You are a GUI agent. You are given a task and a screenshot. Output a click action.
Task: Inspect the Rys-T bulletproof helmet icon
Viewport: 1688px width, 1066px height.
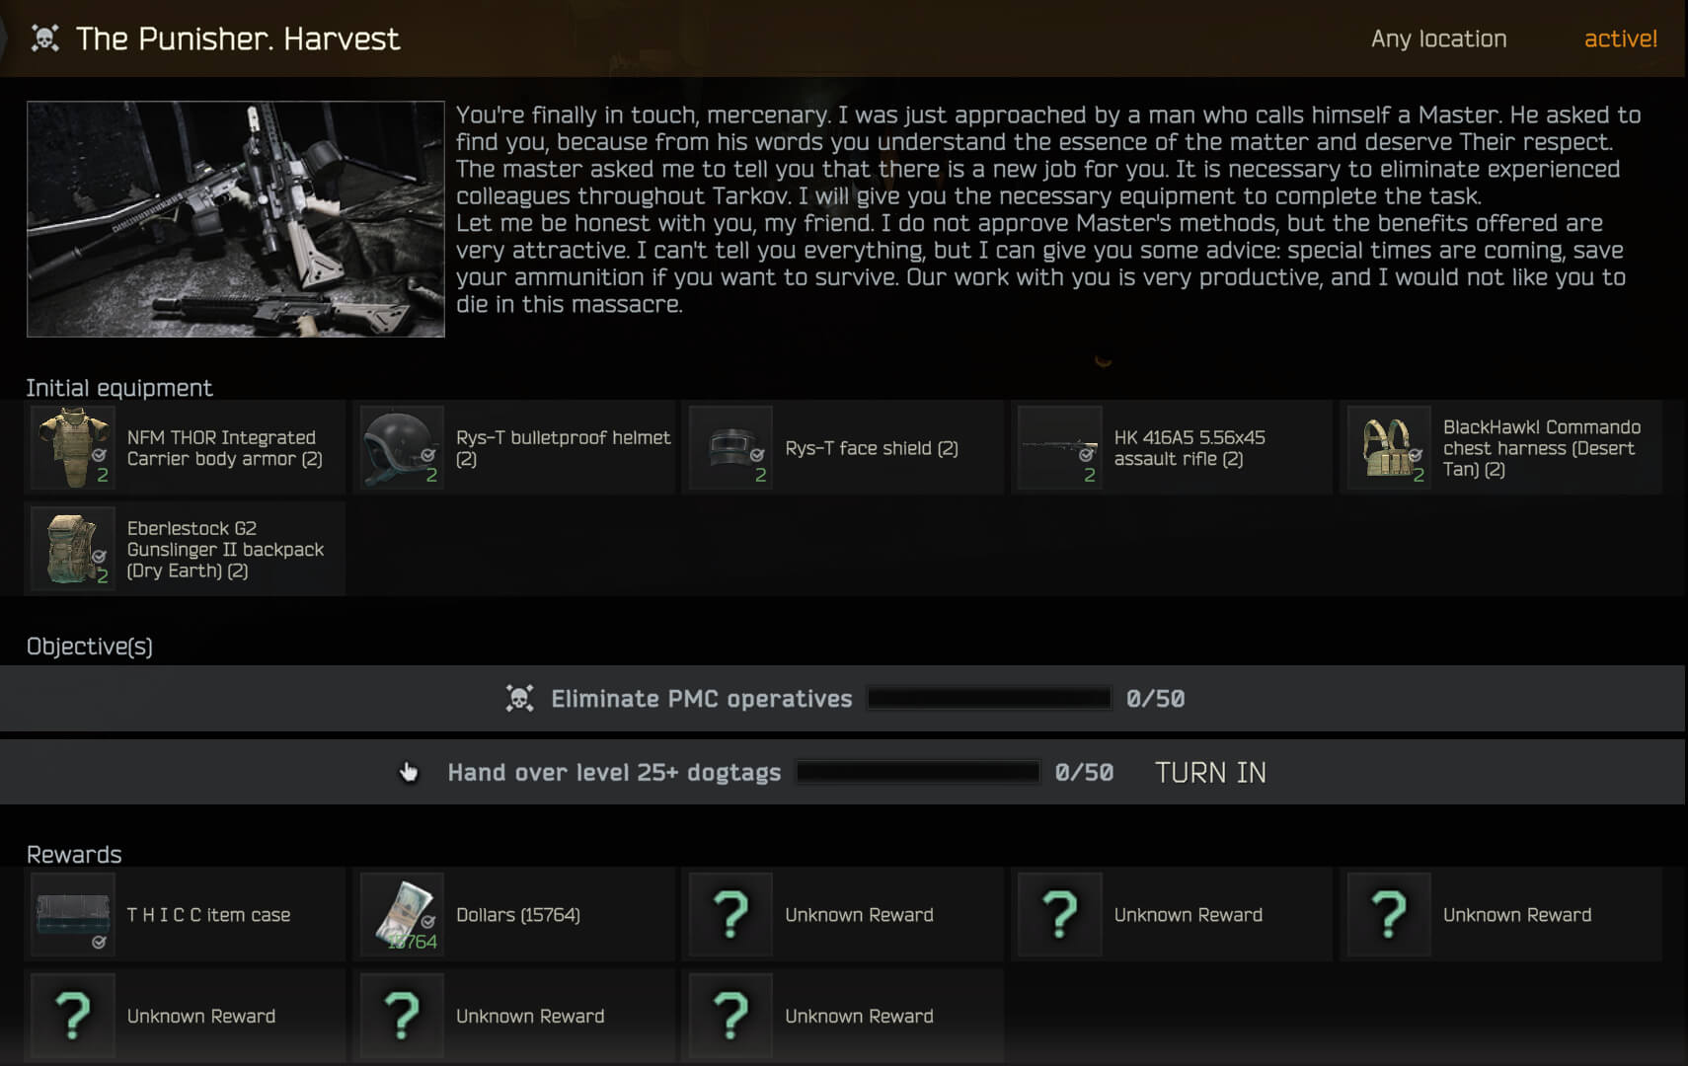pyautogui.click(x=402, y=447)
